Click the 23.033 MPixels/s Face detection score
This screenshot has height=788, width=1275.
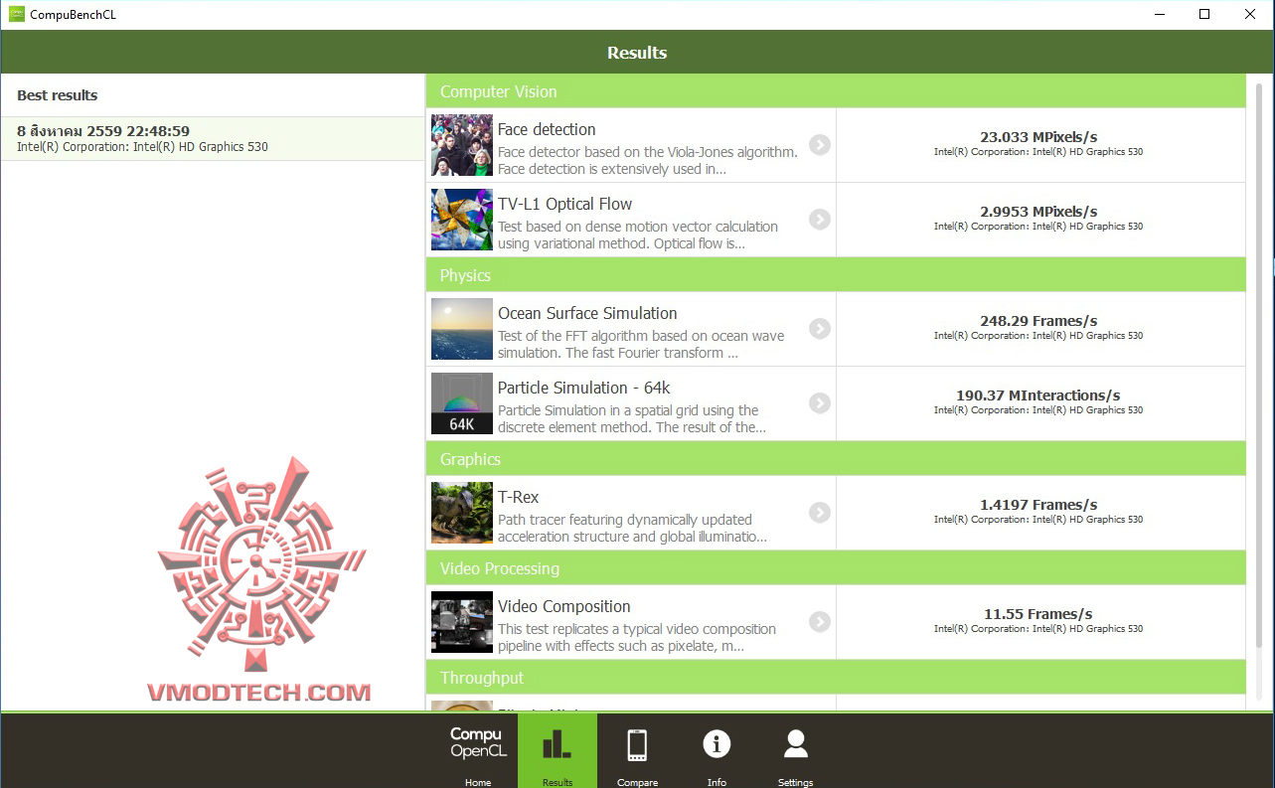tap(1038, 137)
